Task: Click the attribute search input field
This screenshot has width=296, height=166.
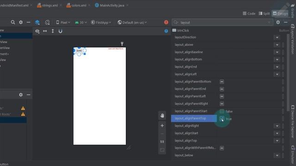Action: [x=222, y=23]
